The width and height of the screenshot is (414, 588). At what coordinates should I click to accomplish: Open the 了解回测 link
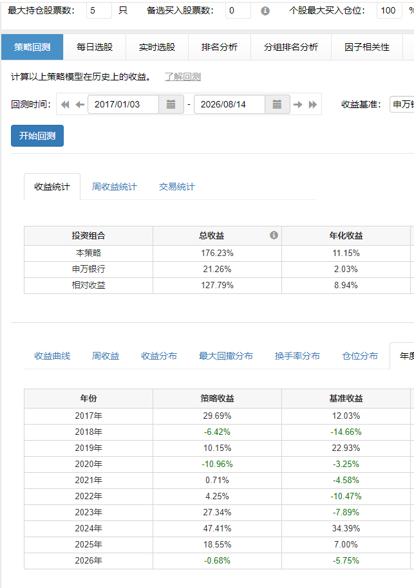tap(183, 77)
